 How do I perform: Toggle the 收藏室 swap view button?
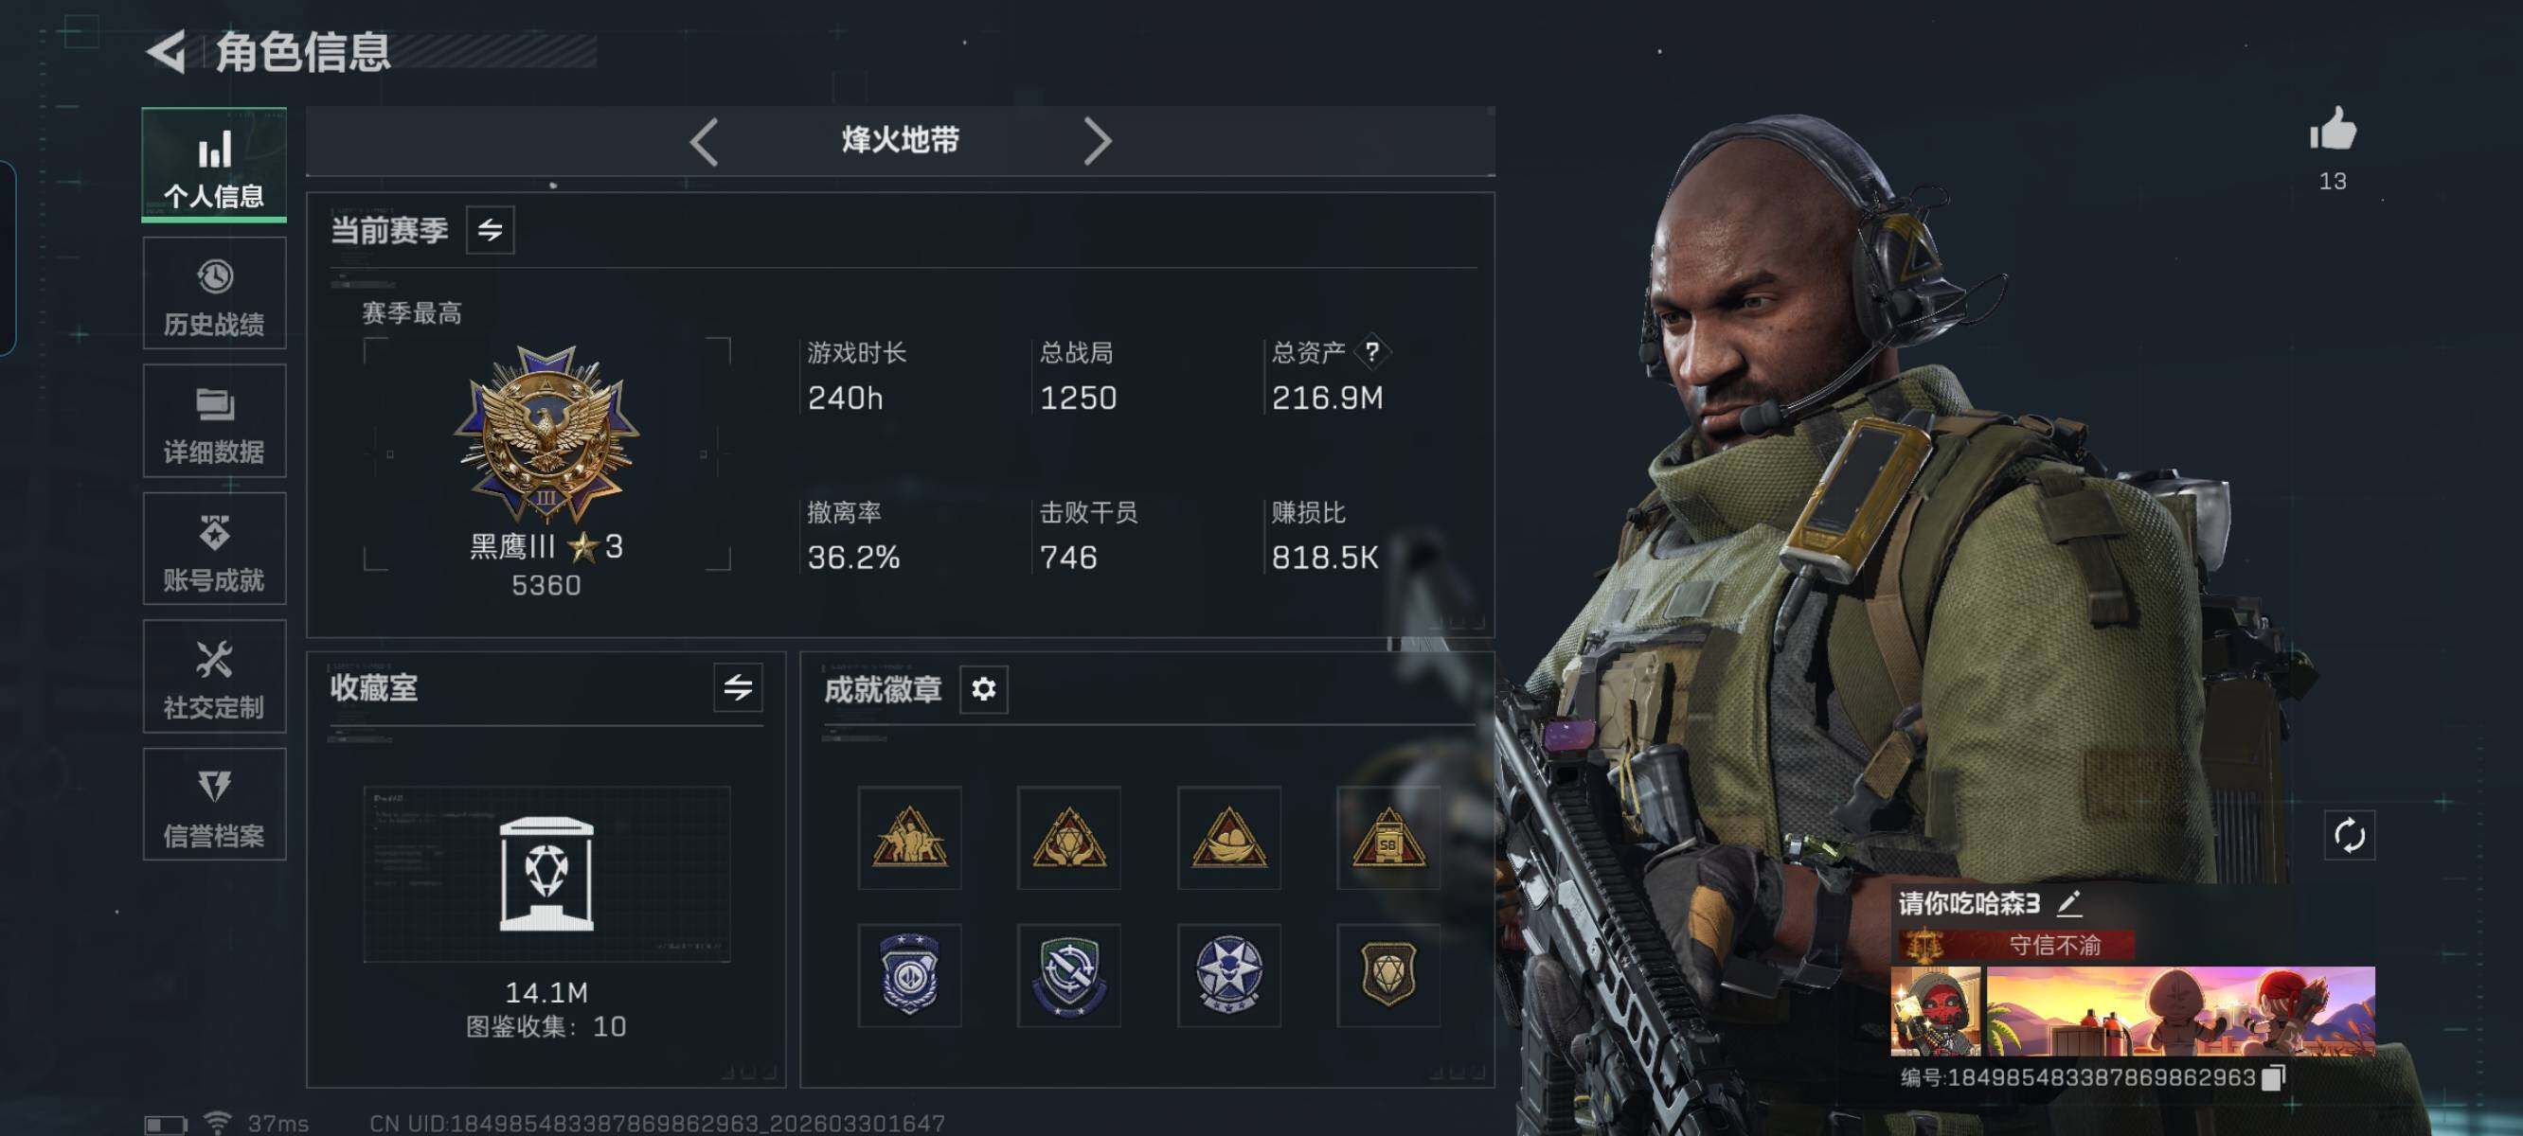click(738, 687)
